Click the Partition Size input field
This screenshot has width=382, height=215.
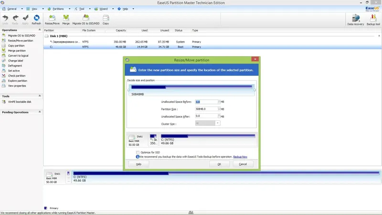click(206, 109)
